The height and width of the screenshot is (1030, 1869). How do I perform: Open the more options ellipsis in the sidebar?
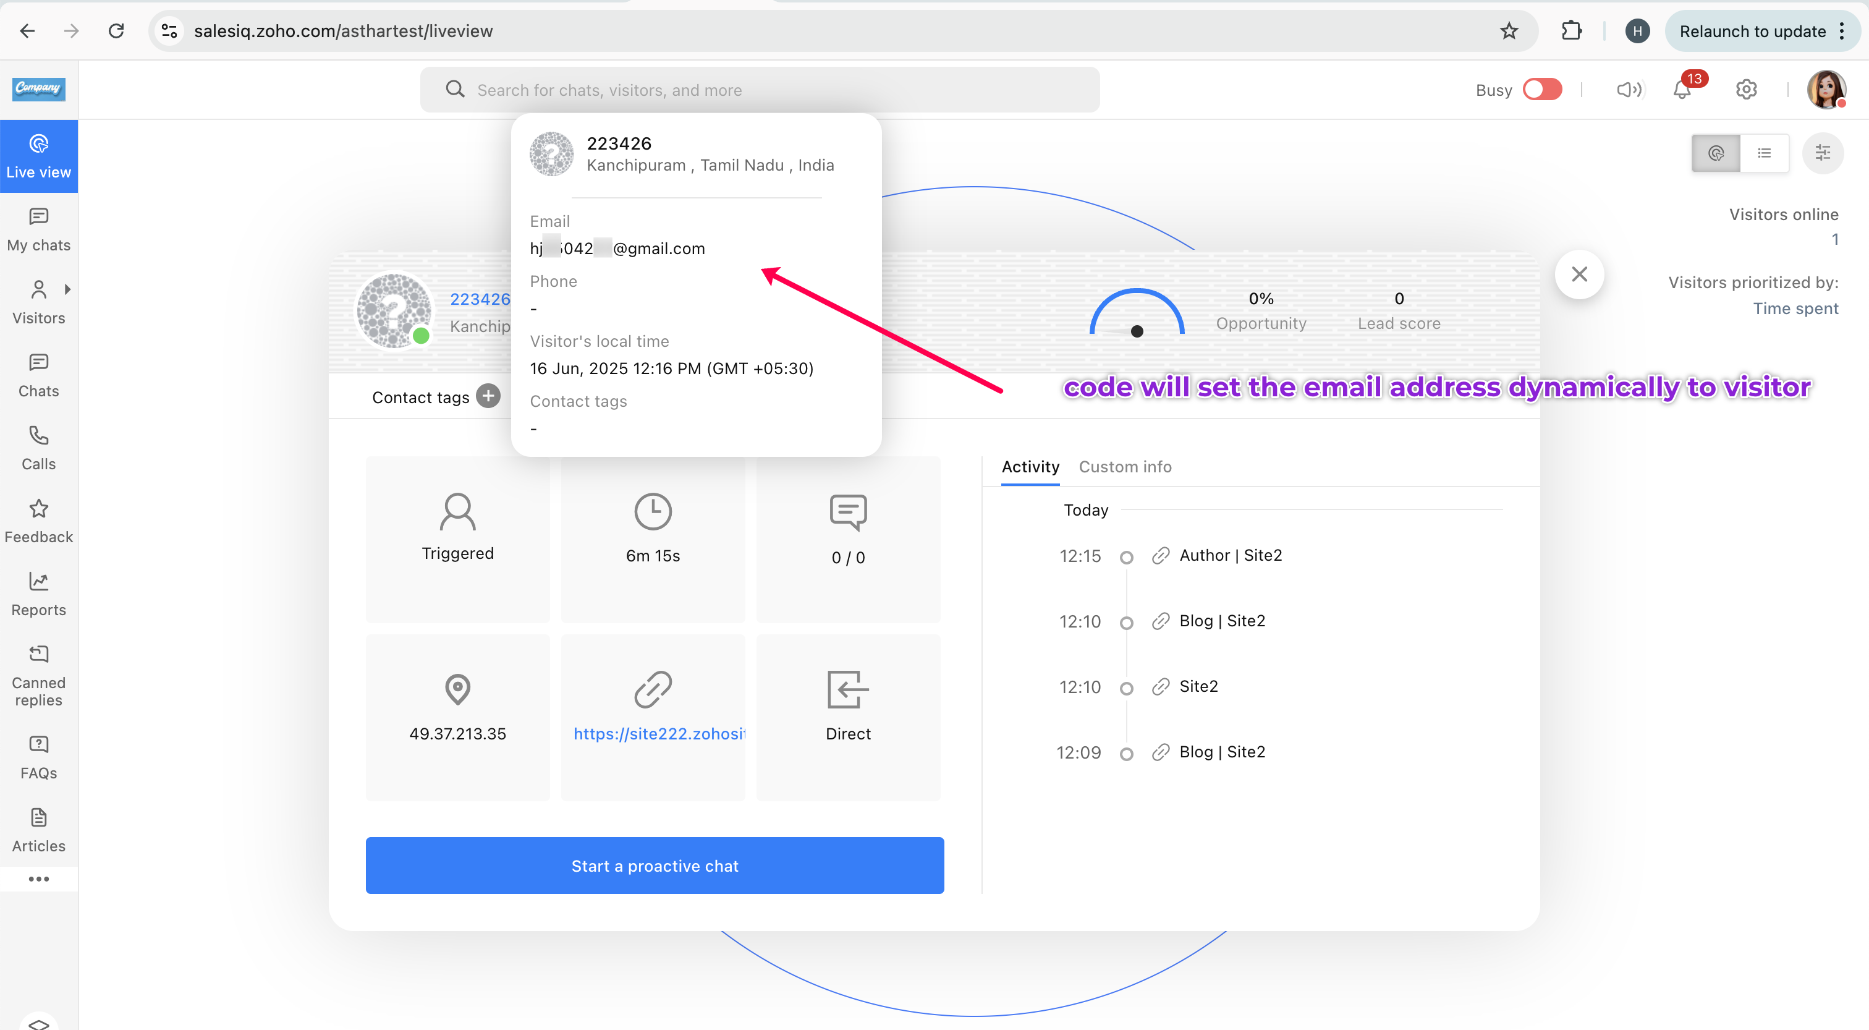tap(38, 879)
